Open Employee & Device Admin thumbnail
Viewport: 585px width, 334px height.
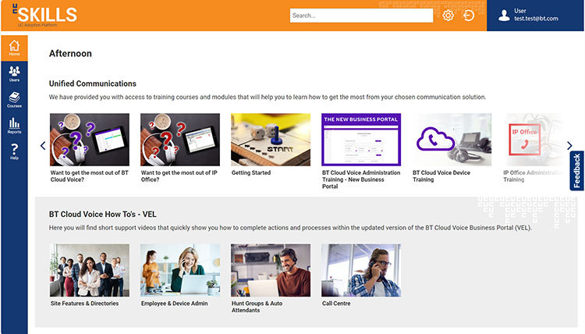click(x=180, y=270)
